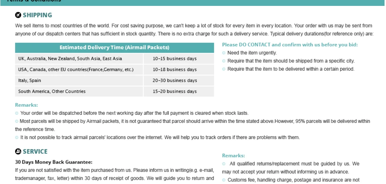Viewport: 386px width, 184px height.
Task: Click the 'Italy, Spain' table cell
Action: pyautogui.click(x=79, y=81)
